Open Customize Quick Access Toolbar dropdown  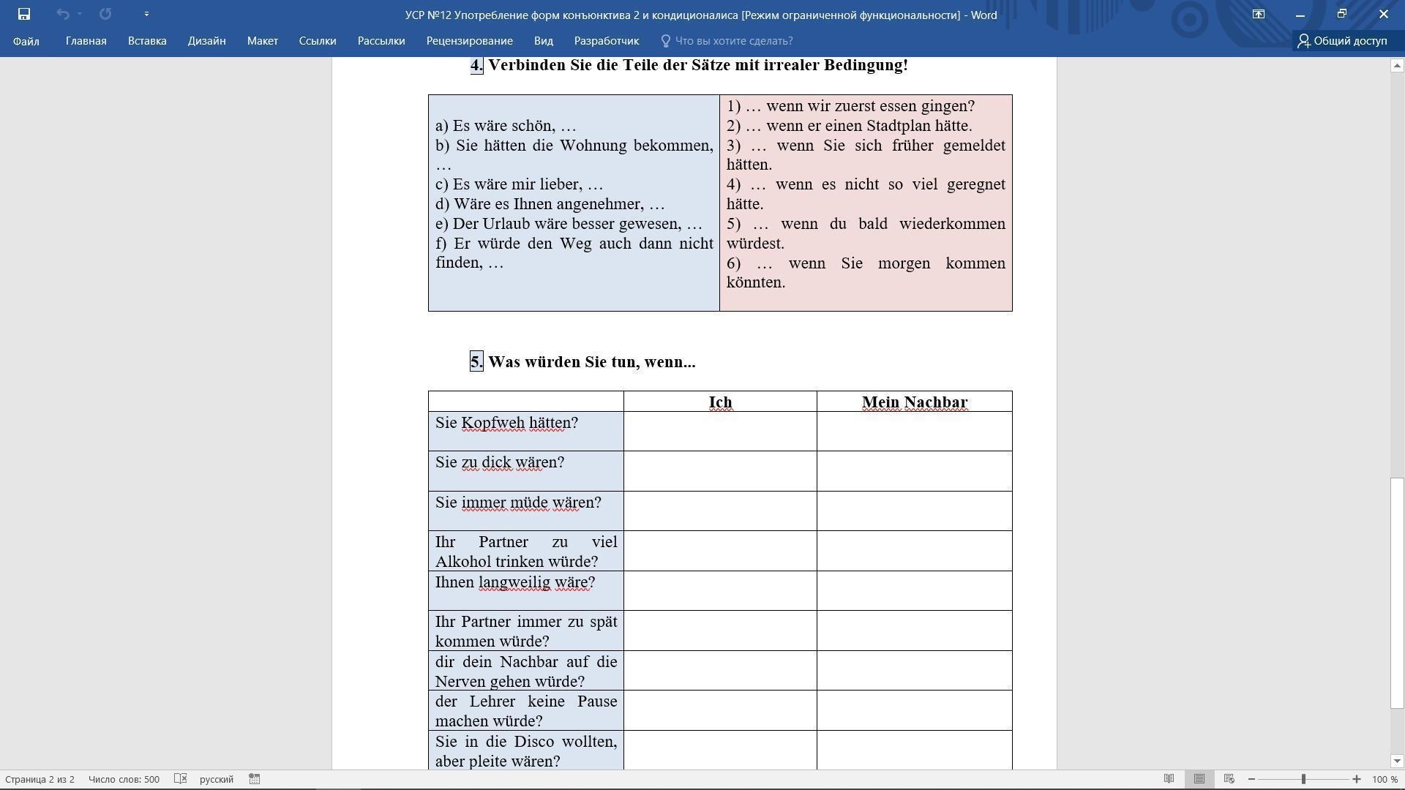[146, 14]
